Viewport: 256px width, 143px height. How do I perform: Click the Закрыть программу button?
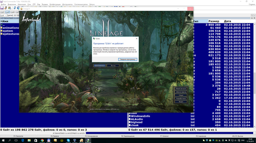point(128,59)
